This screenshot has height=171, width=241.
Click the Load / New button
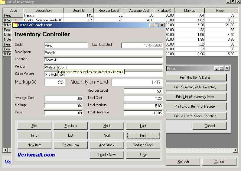(x=107, y=155)
